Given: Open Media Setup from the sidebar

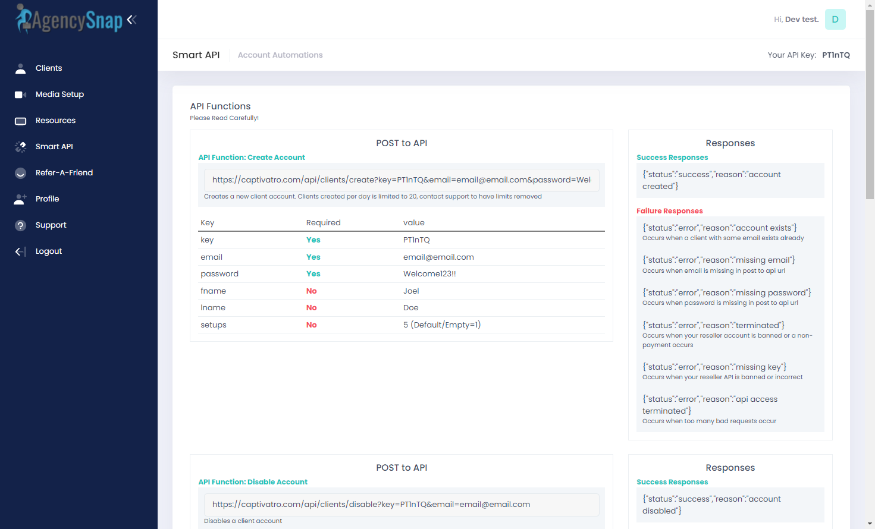Looking at the screenshot, I should pos(59,95).
